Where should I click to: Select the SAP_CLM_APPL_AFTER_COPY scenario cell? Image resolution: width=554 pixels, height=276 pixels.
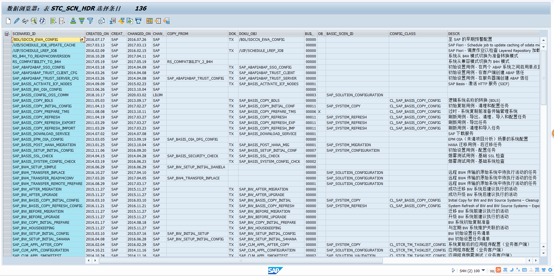pyautogui.click(x=48, y=245)
